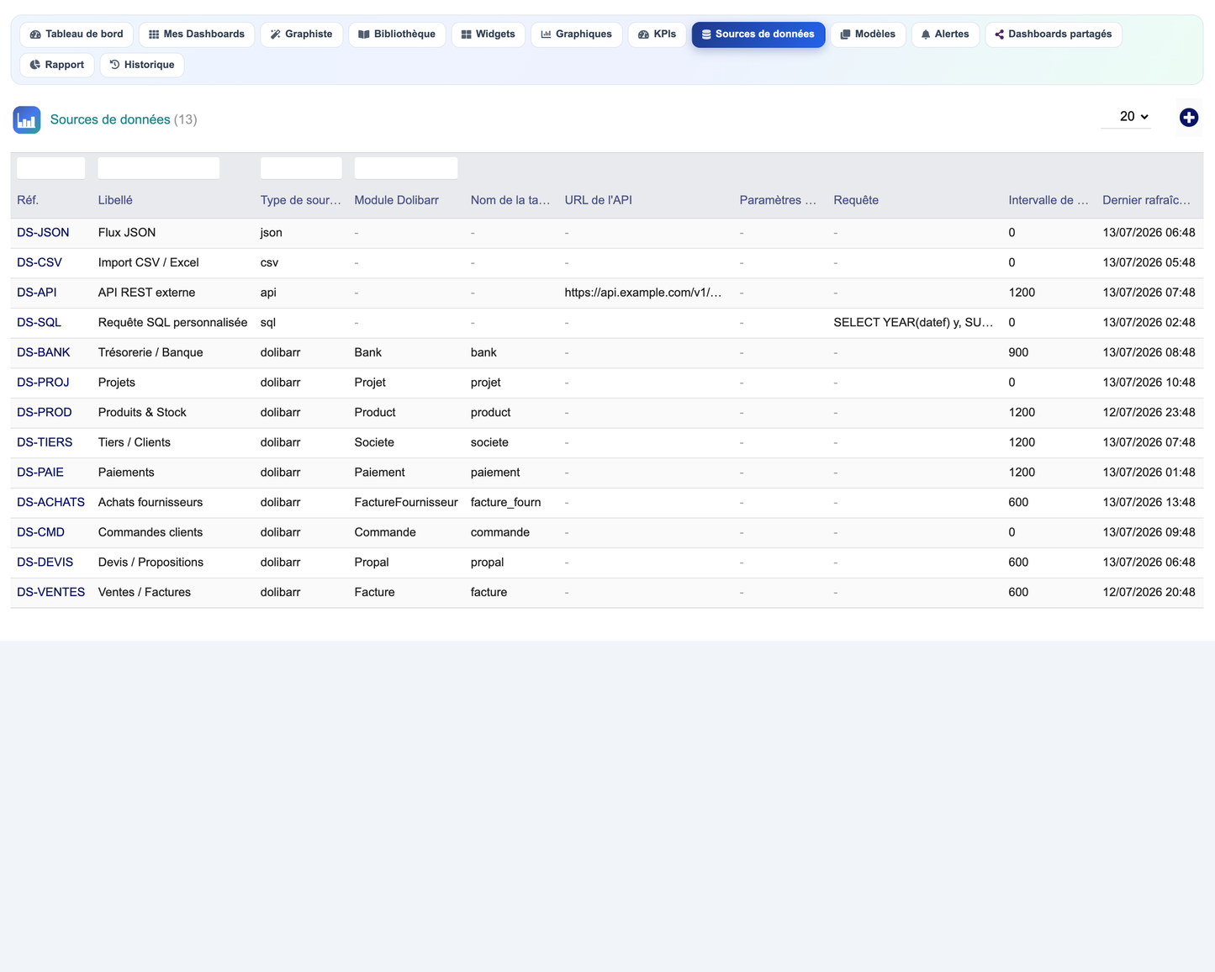Viewport: 1215px width, 972px height.
Task: Open the Historique tab
Action: [x=142, y=65]
